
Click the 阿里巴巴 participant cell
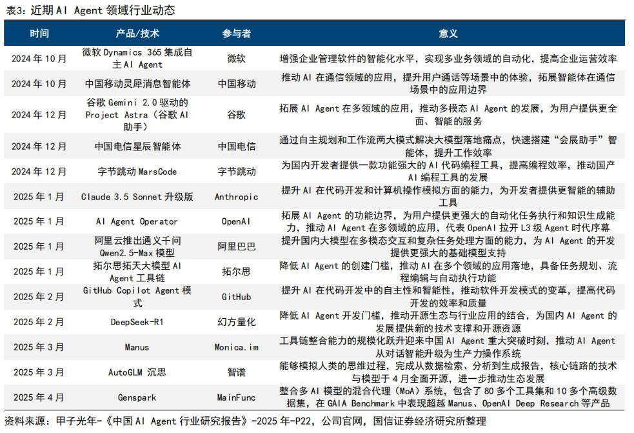[237, 247]
